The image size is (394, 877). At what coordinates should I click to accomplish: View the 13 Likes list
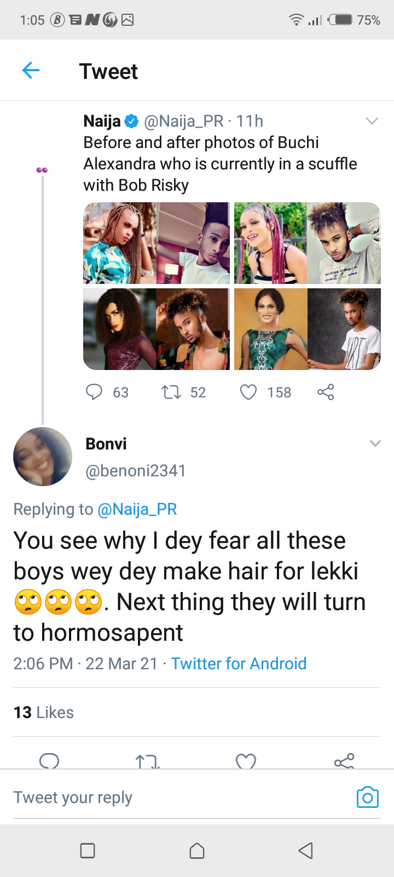coord(44,713)
